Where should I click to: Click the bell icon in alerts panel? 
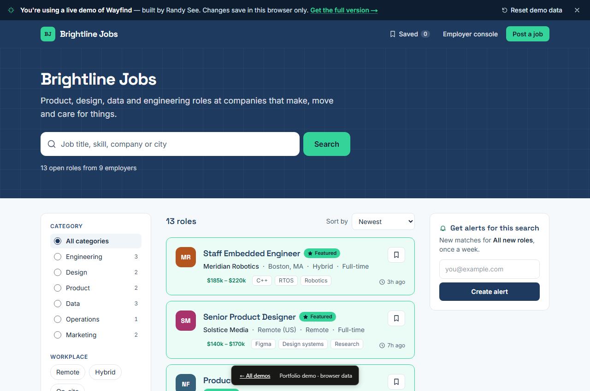(443, 228)
